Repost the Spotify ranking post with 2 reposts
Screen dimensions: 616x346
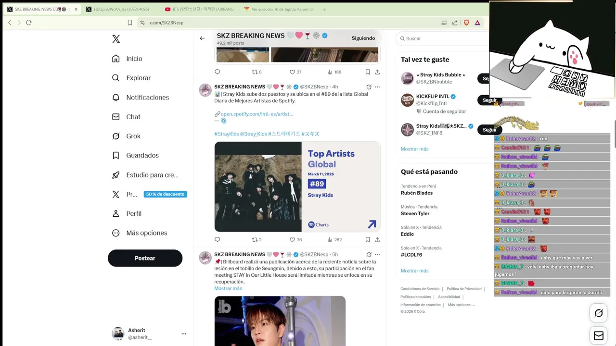pos(257,239)
